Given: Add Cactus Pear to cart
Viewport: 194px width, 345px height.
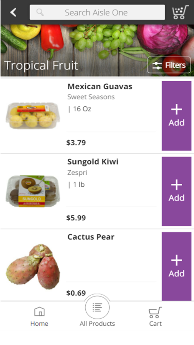Looking at the screenshot, I should (x=177, y=267).
